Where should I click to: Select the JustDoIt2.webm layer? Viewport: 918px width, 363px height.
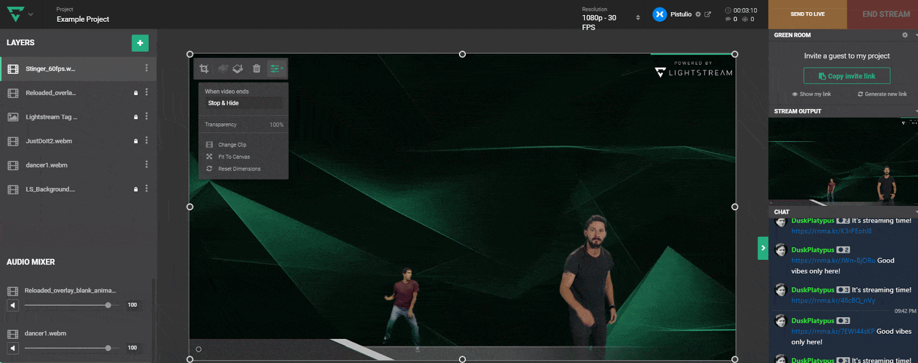[x=78, y=141]
